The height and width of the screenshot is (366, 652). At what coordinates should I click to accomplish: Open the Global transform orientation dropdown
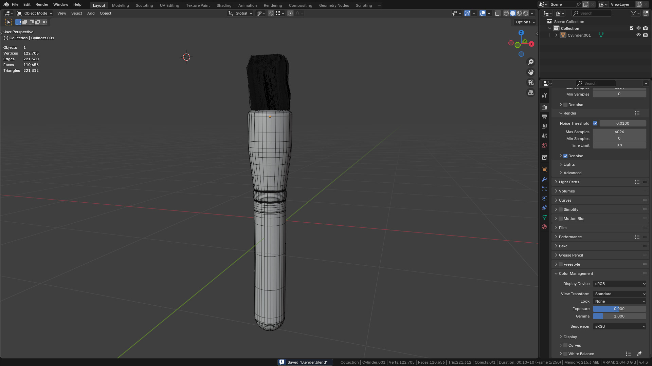241,13
